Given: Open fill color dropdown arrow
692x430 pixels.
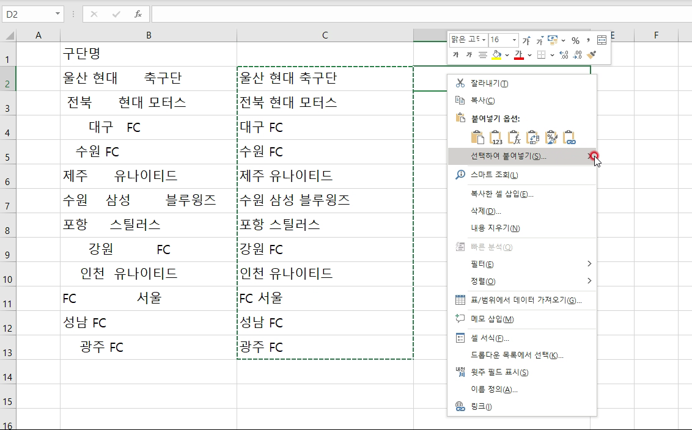Looking at the screenshot, I should click(507, 55).
